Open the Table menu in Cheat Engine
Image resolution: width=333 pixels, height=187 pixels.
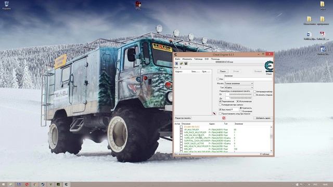pyautogui.click(x=198, y=59)
